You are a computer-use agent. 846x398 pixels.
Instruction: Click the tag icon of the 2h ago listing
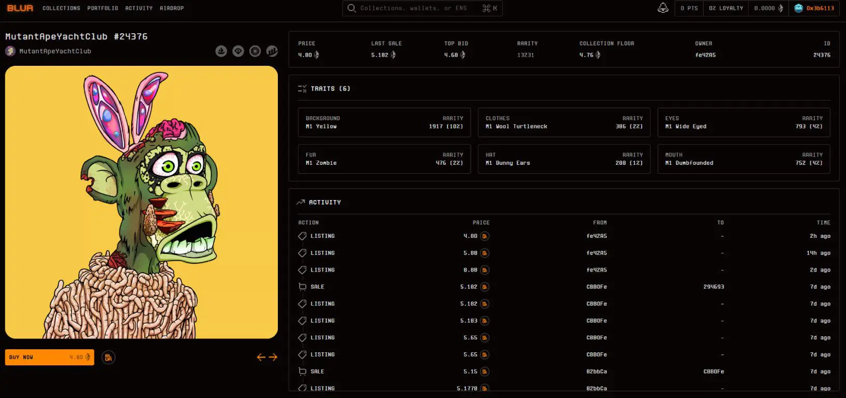click(x=302, y=236)
